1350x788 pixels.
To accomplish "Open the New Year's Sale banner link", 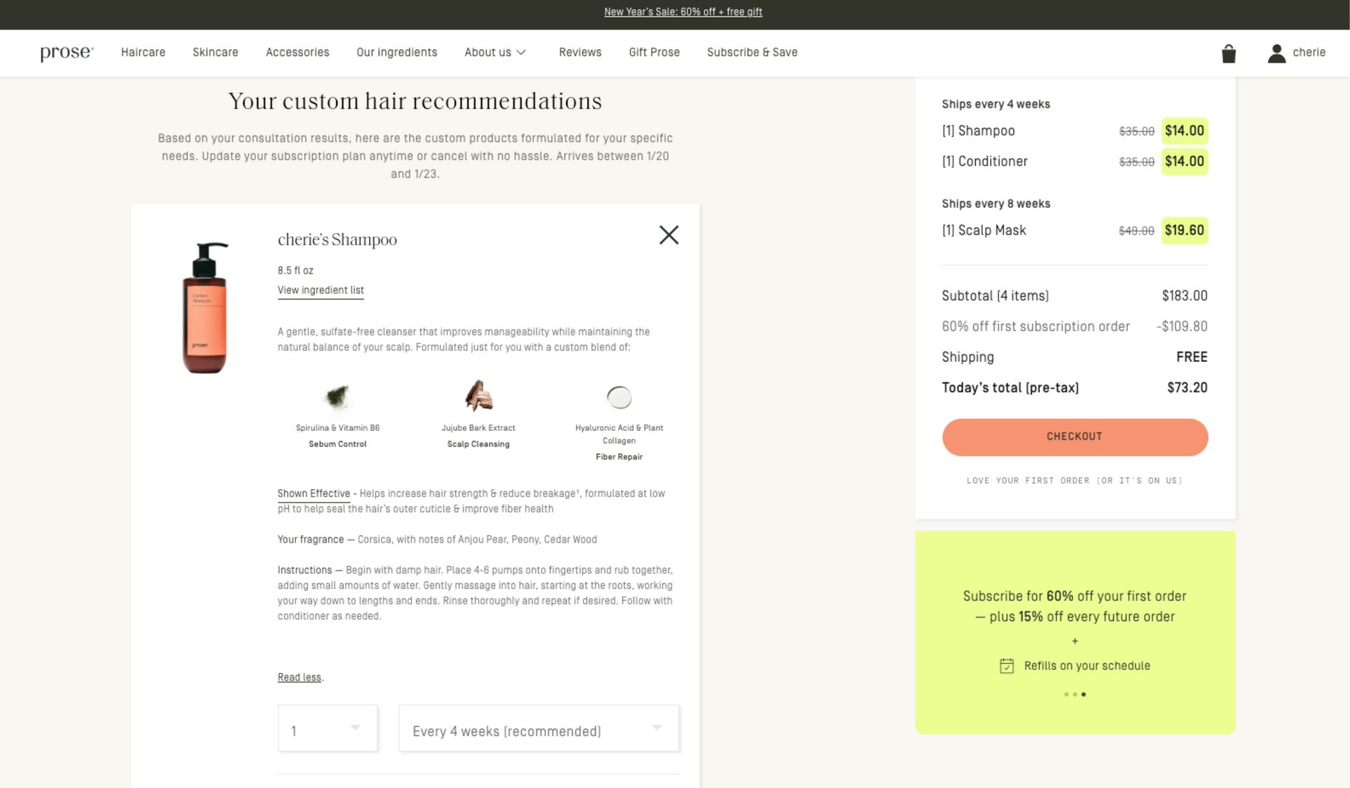I will tap(683, 12).
